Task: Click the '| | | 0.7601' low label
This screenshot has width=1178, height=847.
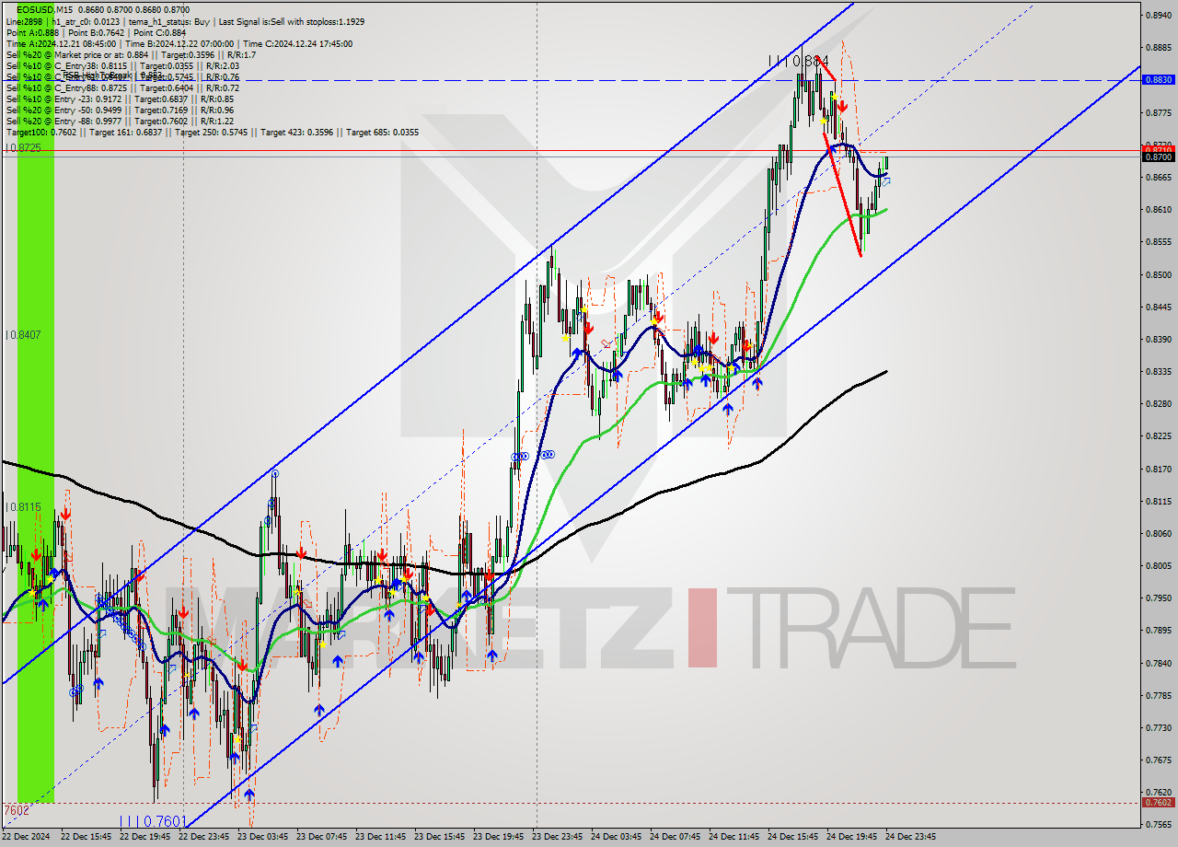Action: (x=153, y=821)
